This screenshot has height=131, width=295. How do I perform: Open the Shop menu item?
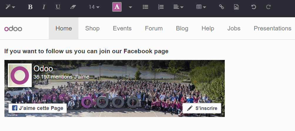(x=92, y=28)
